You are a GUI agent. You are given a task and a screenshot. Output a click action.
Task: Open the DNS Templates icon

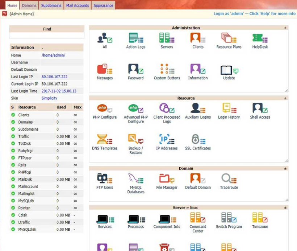[x=105, y=140]
